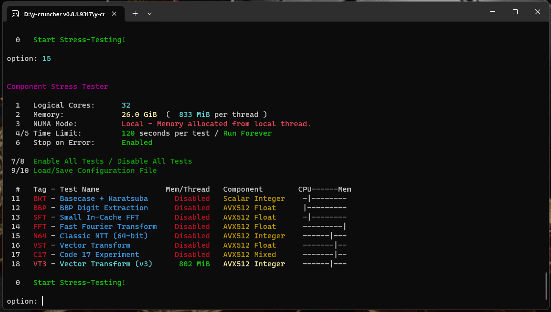Click the terminal scrollbar thumb

pyautogui.click(x=546, y=285)
